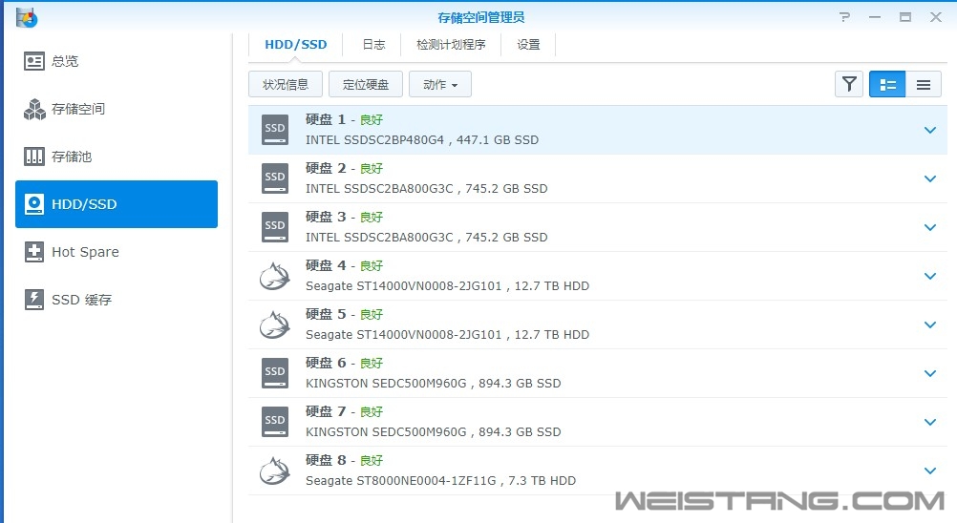Screen dimensions: 957x523
Task: Switch to the 日志 log tab
Action: 373,45
